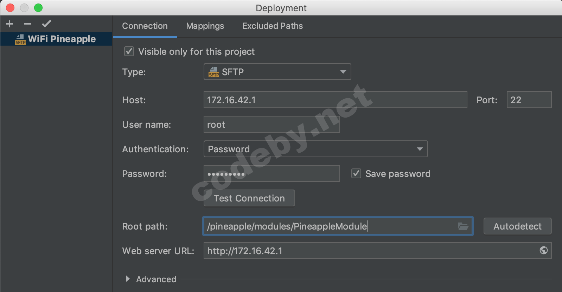562x292 pixels.
Task: Switch to the Mappings tab
Action: 205,26
